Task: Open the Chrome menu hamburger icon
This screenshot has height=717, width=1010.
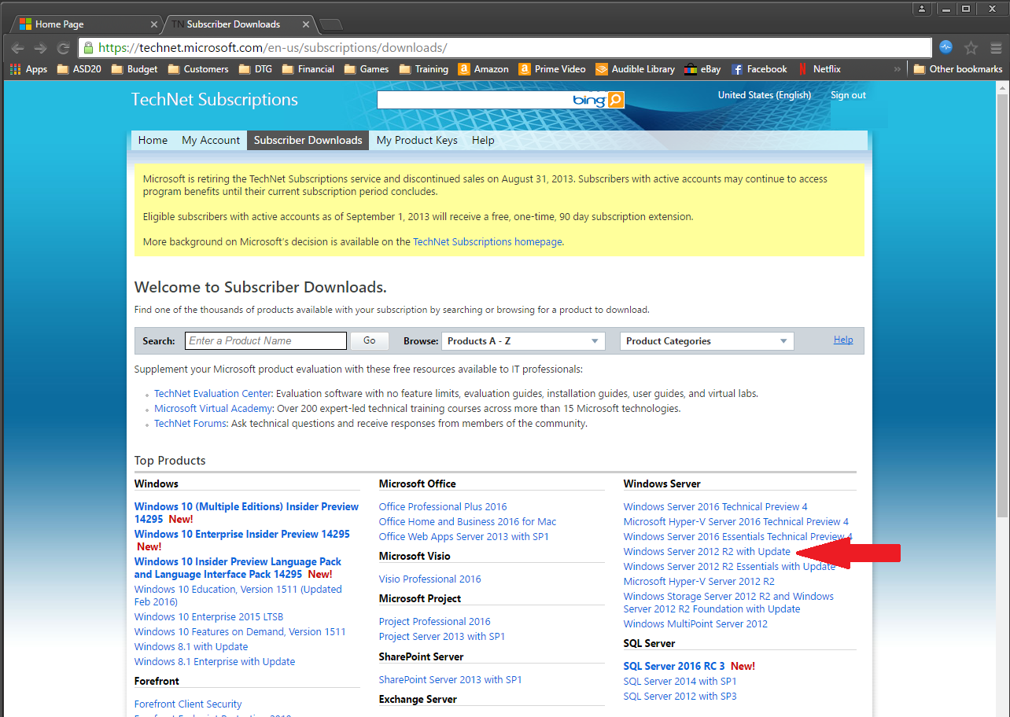Action: pos(996,47)
